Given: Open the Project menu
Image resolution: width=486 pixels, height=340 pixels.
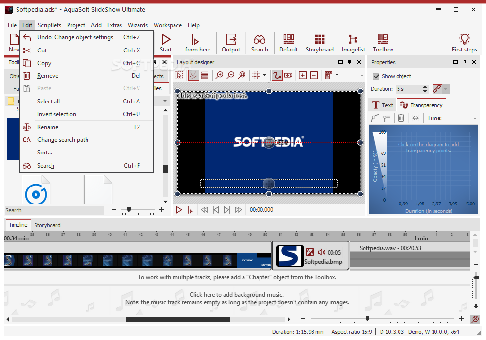Looking at the screenshot, I should pos(76,25).
